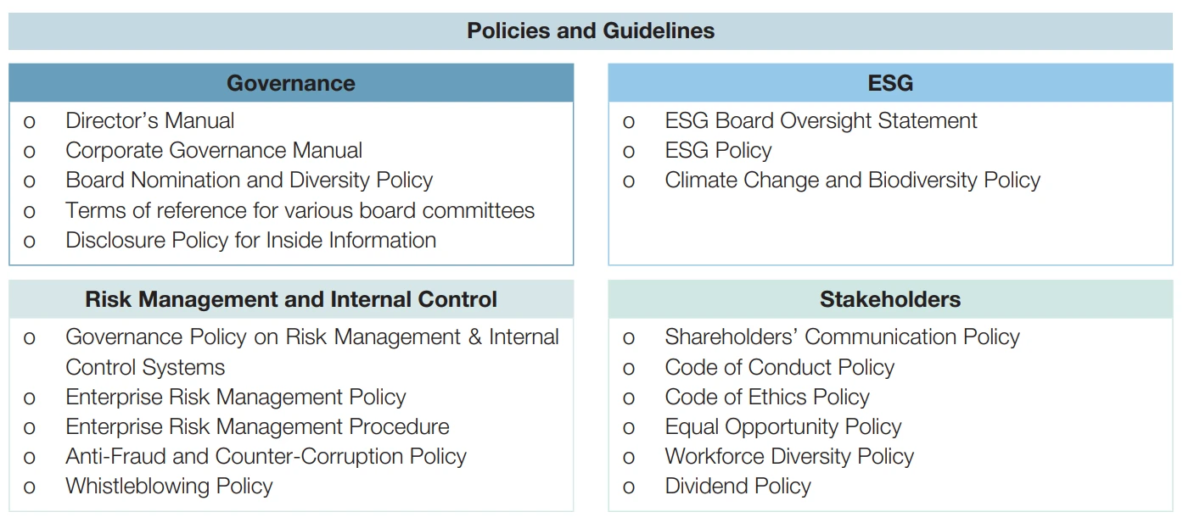Select the Governance section header
The width and height of the screenshot is (1183, 523).
(x=291, y=83)
